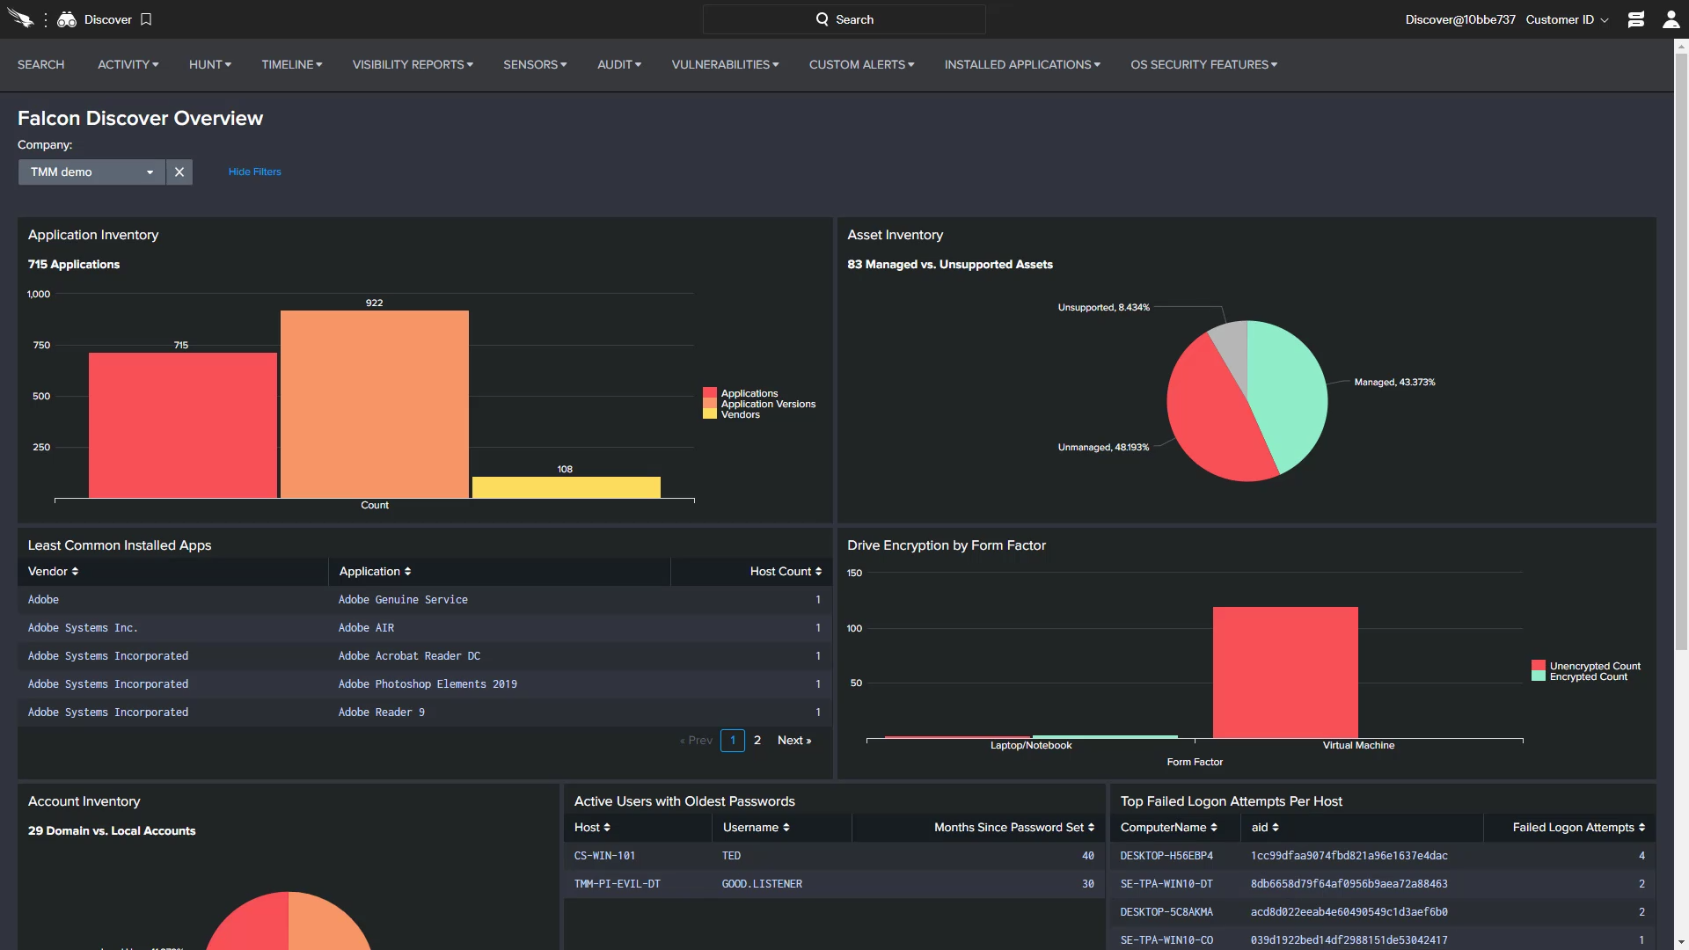Click the Discover binoculars icon
Viewport: 1689px width, 950px height.
tap(67, 19)
